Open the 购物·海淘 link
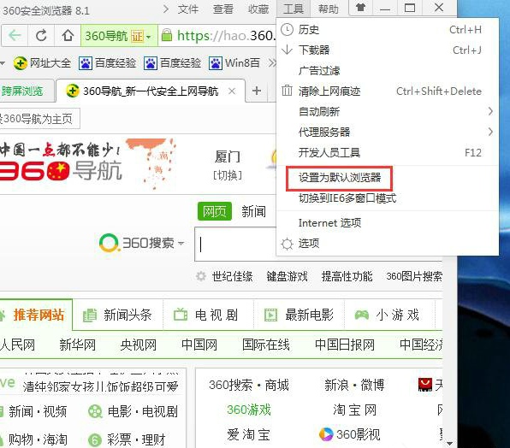This screenshot has width=510, height=448. pyautogui.click(x=38, y=440)
